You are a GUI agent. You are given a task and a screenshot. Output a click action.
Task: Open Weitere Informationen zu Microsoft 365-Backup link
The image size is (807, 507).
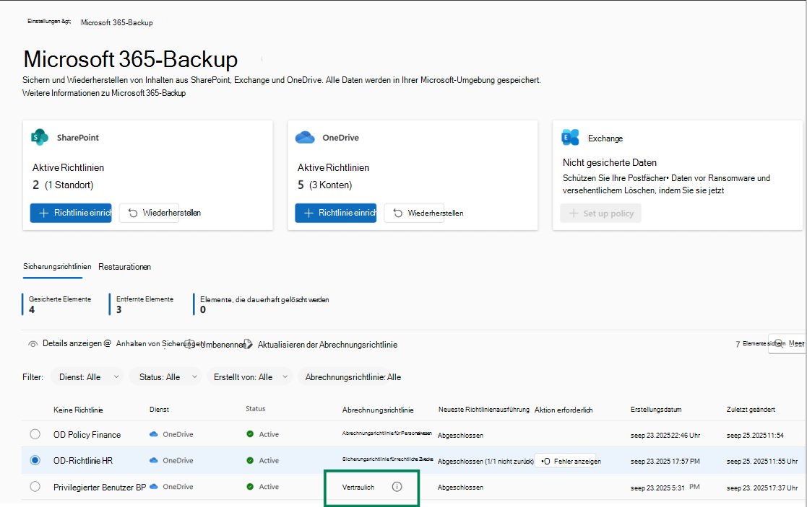(104, 93)
